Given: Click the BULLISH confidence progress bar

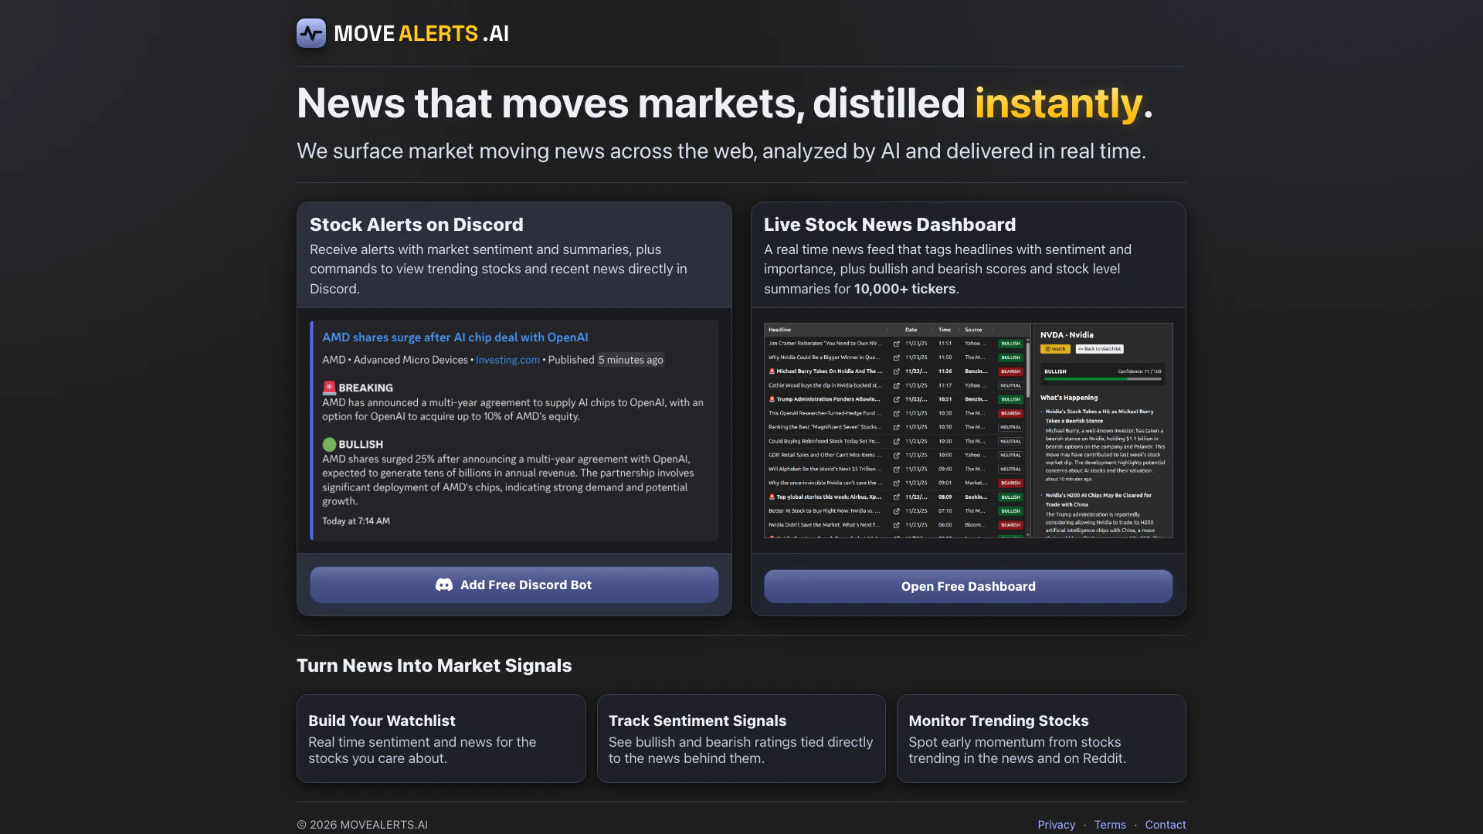Looking at the screenshot, I should coord(1101,379).
